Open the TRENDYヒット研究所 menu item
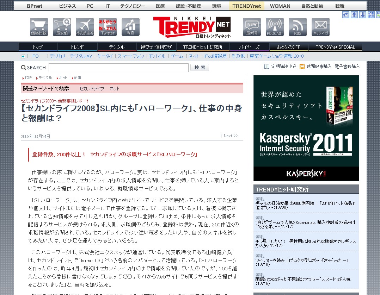 [203, 46]
